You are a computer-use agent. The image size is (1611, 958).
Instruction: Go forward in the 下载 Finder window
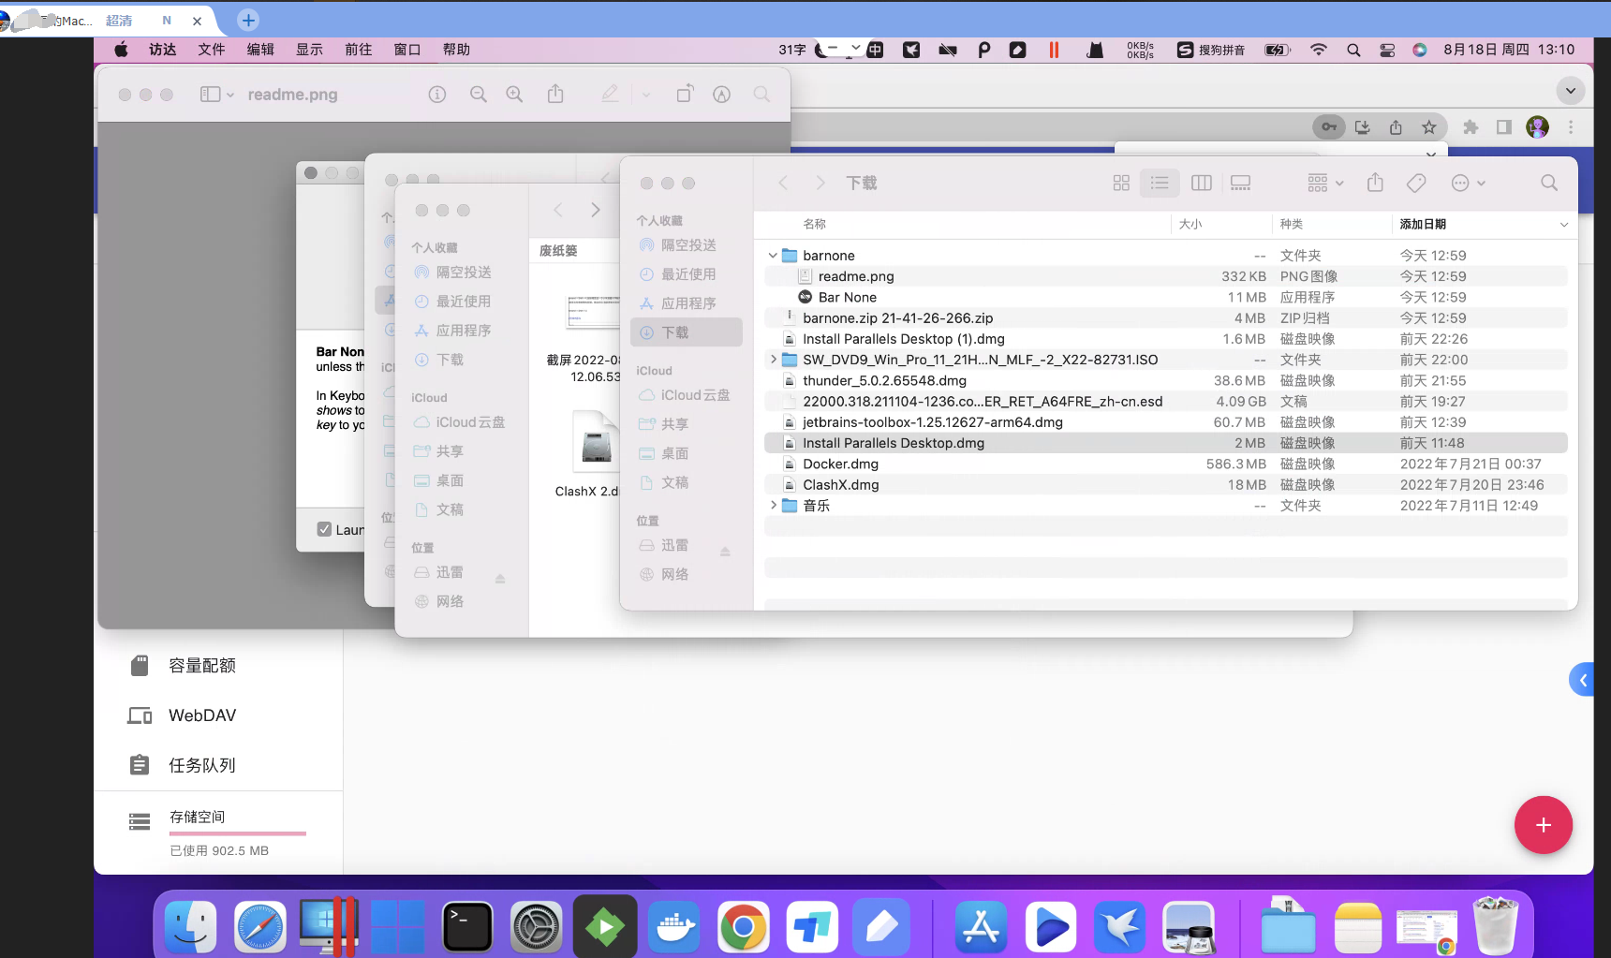click(x=820, y=184)
